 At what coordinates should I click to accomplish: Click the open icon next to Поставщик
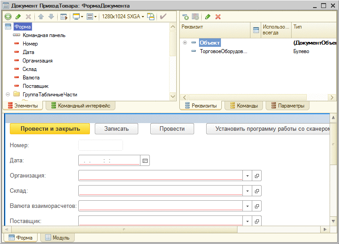point(257,221)
